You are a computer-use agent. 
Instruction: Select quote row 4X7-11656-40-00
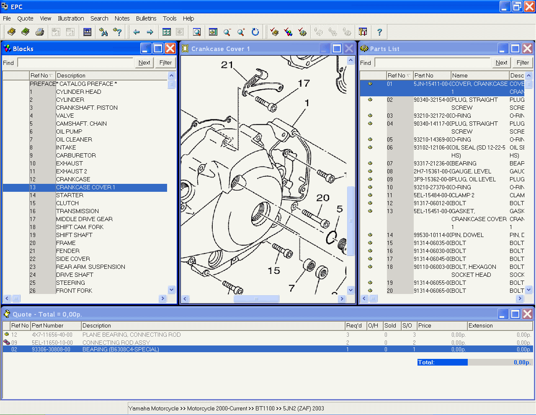tap(268, 335)
